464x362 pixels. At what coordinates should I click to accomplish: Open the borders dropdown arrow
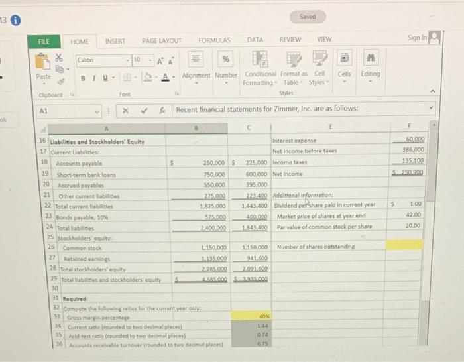(x=135, y=78)
